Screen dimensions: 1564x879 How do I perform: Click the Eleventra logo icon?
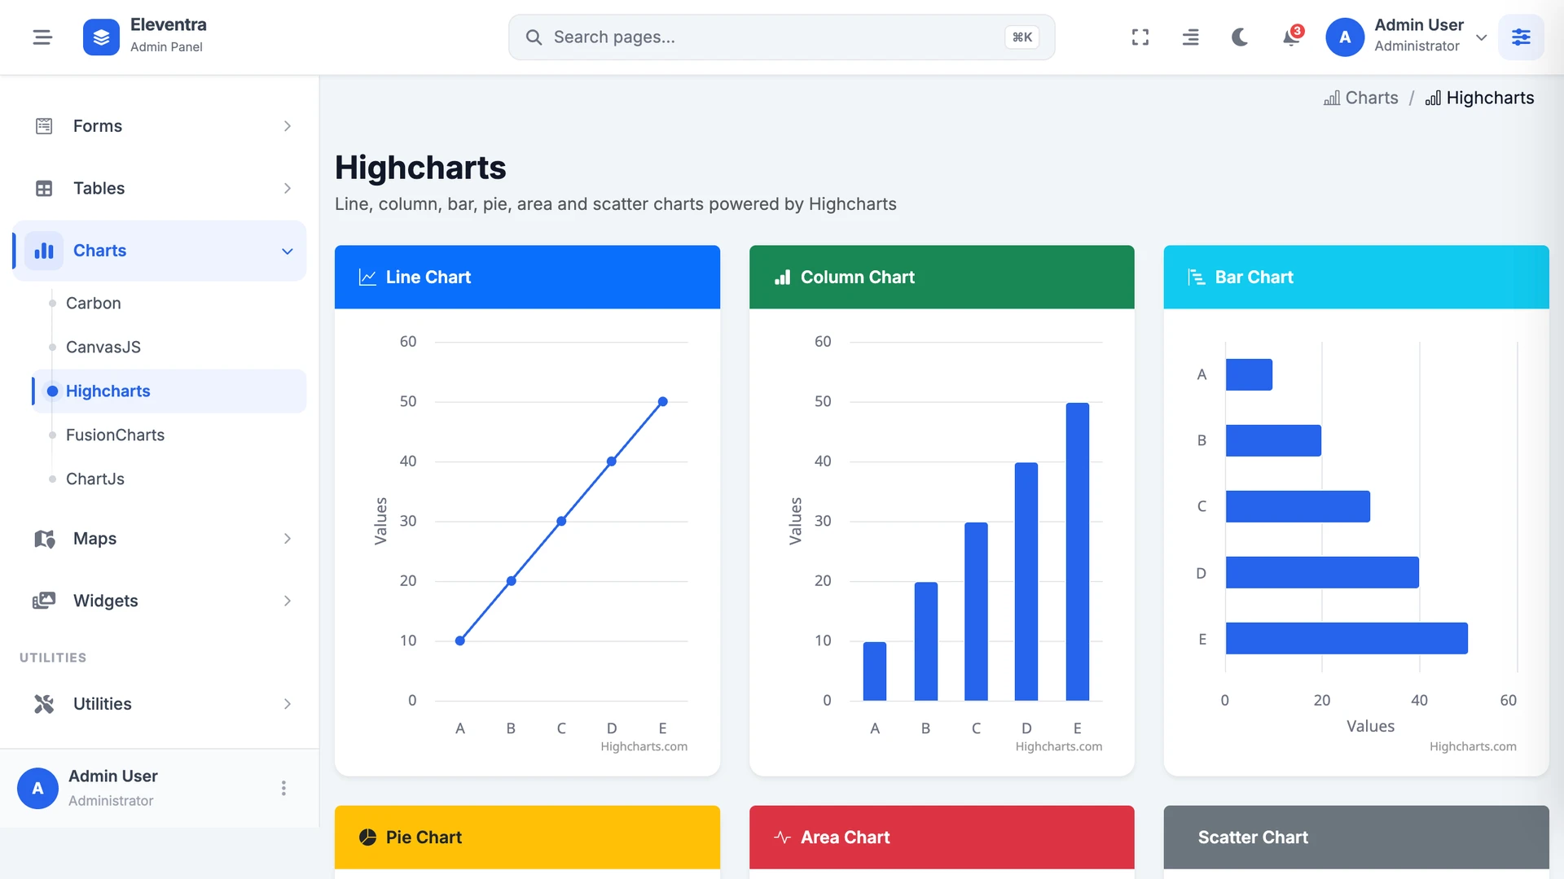point(101,37)
